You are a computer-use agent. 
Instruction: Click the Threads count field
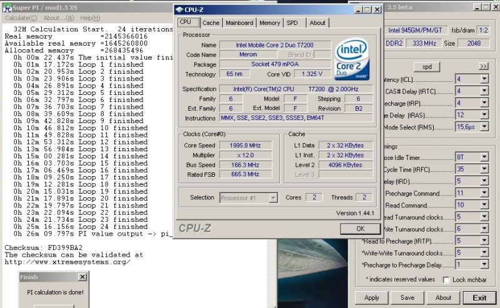coord(364,197)
